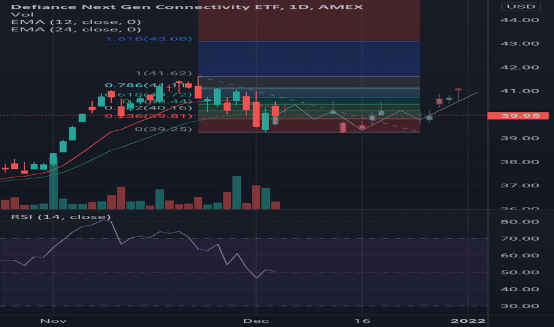Click the 1(41.62) Fibonacci level label
Image resolution: width=554 pixels, height=327 pixels.
[163, 73]
